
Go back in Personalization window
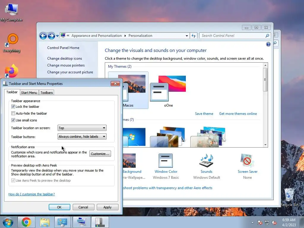point(43,36)
